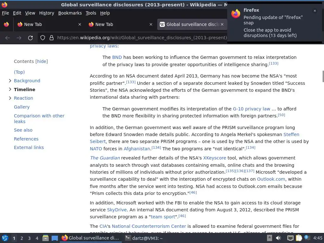
Task: Go to the Background section
Action: 27,81
